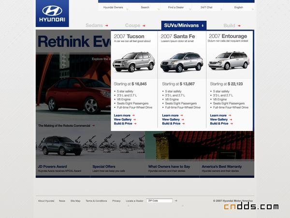The height and width of the screenshot is (218, 290).
Task: Click the red arrow next to Build
Action: pos(239,26)
